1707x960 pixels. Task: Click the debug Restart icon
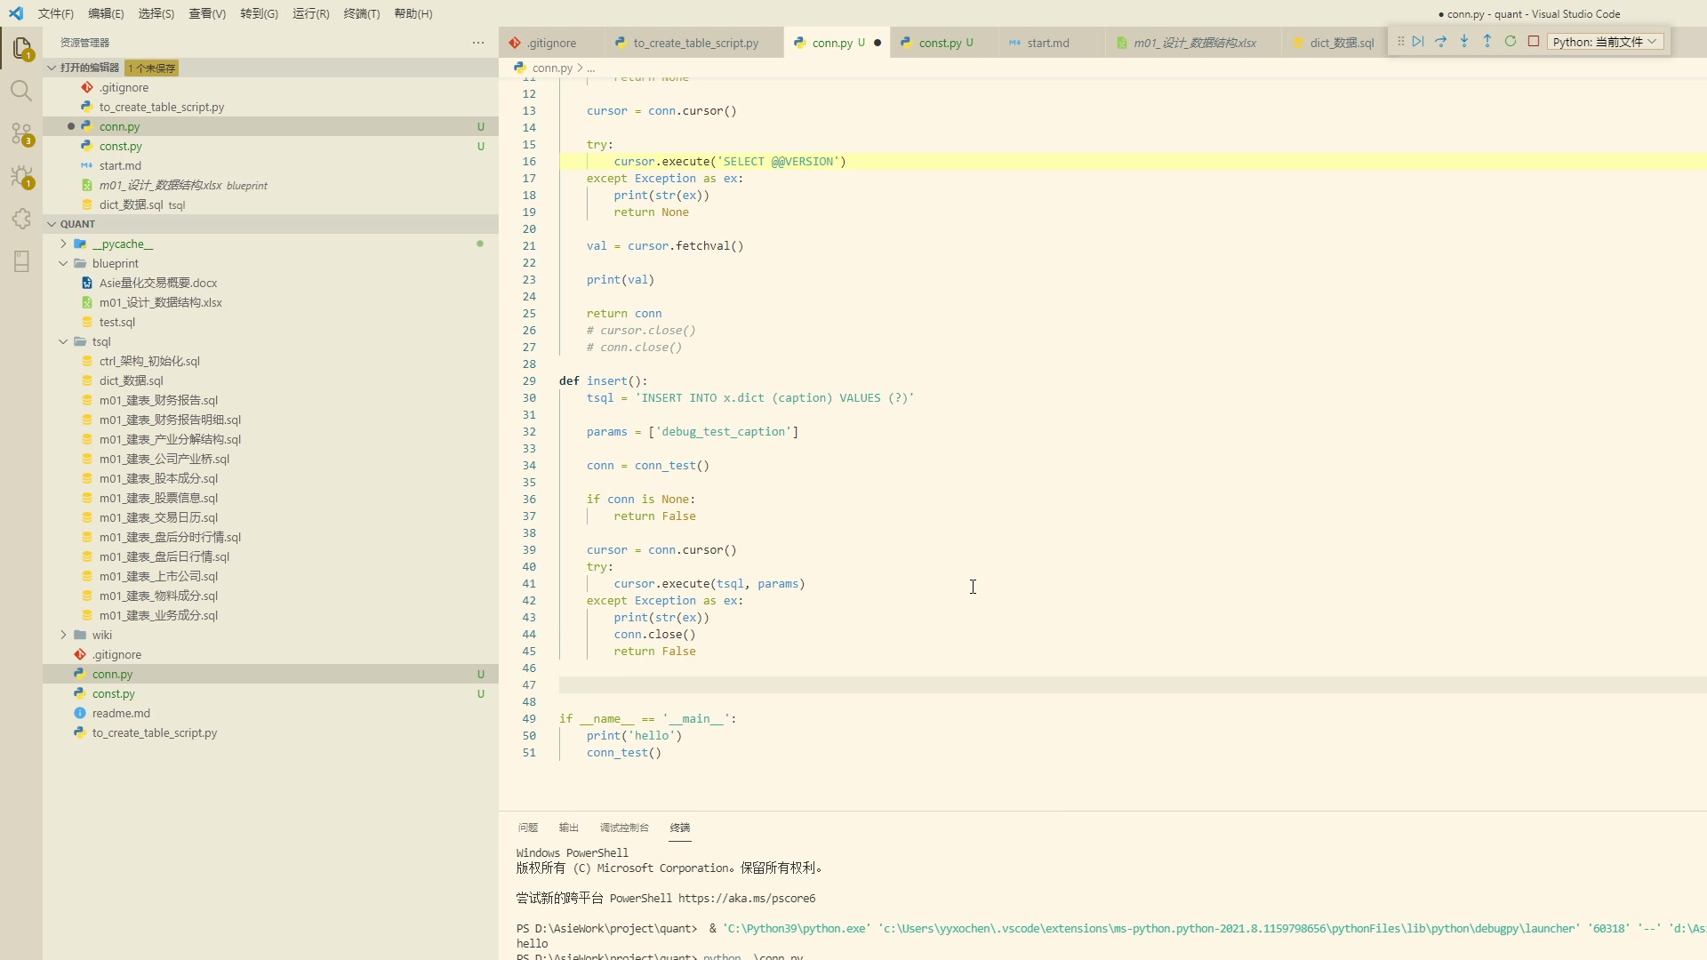click(1511, 42)
